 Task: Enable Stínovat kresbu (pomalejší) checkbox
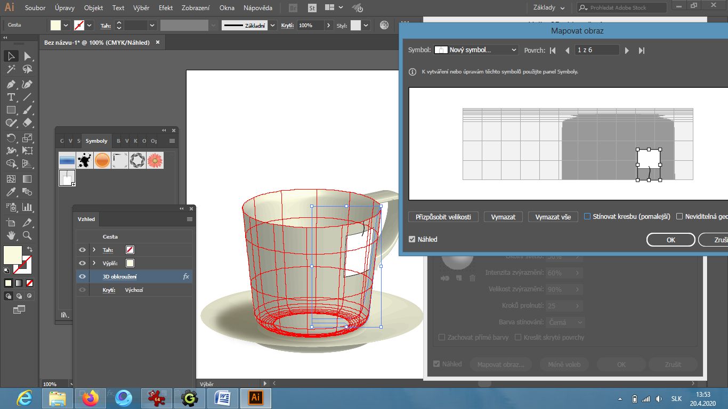[587, 217]
